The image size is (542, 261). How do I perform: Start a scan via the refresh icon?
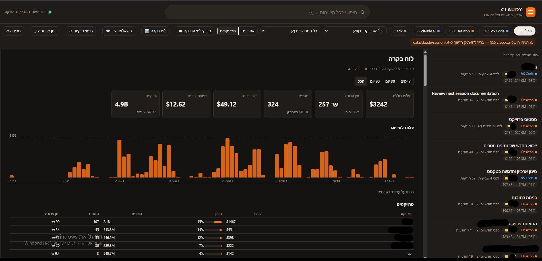(x=8, y=31)
